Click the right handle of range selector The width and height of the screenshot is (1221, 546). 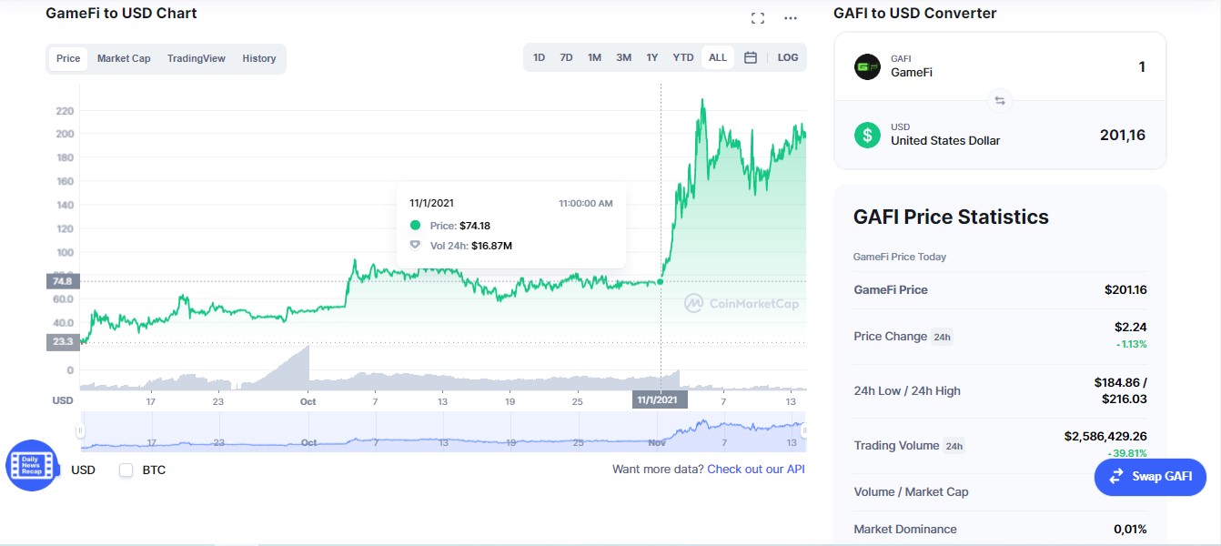tap(803, 430)
